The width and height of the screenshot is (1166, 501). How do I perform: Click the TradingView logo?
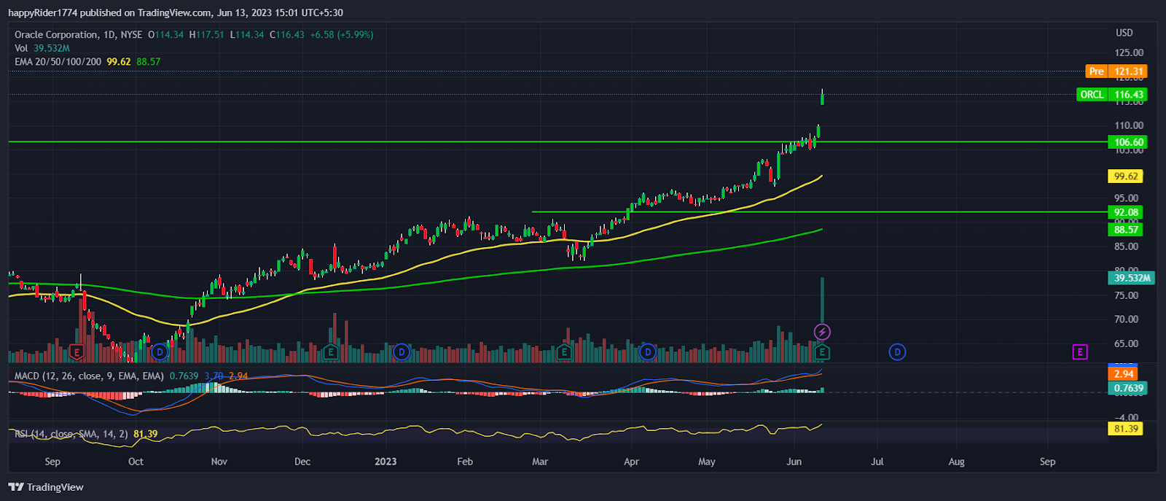[46, 487]
